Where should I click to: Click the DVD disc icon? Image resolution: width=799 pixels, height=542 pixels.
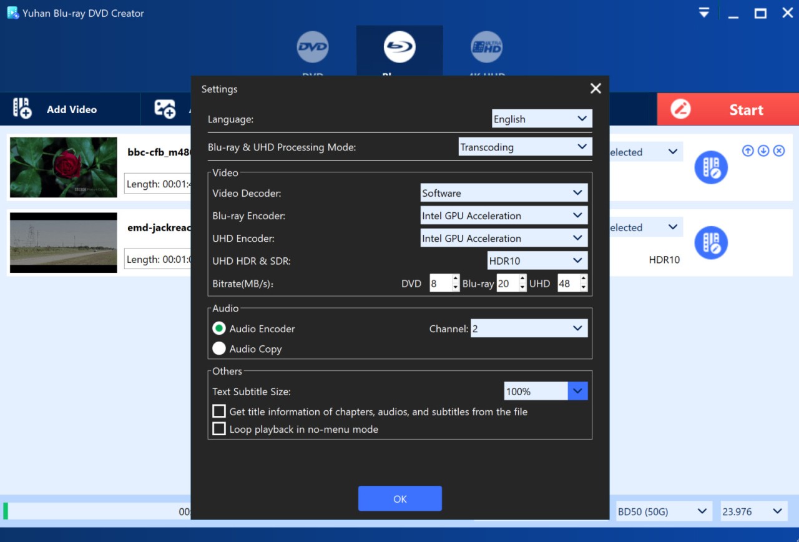click(x=313, y=47)
